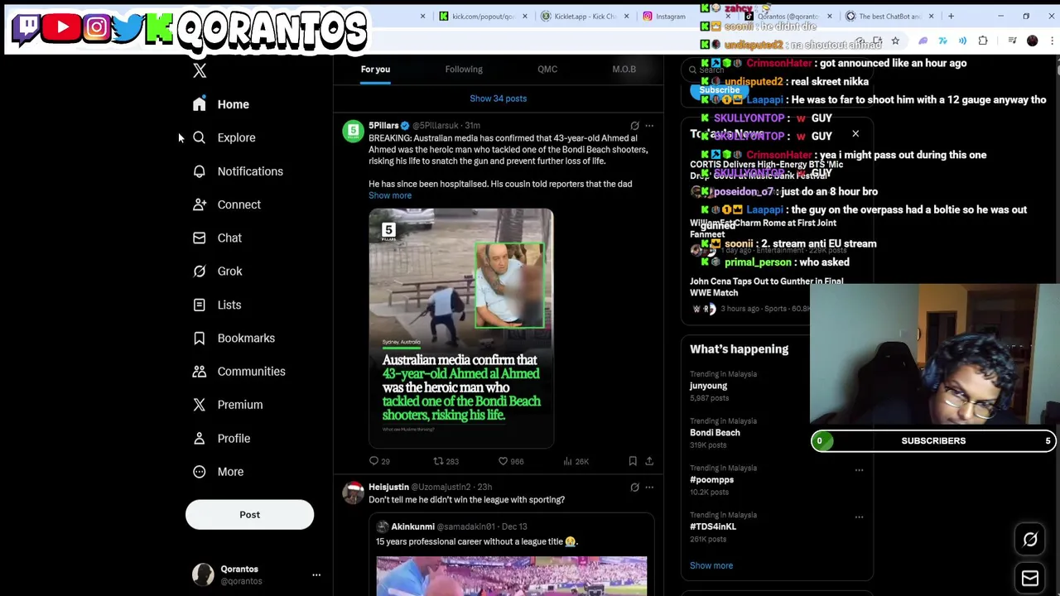Open the Messages envelope floating button

point(1030,579)
